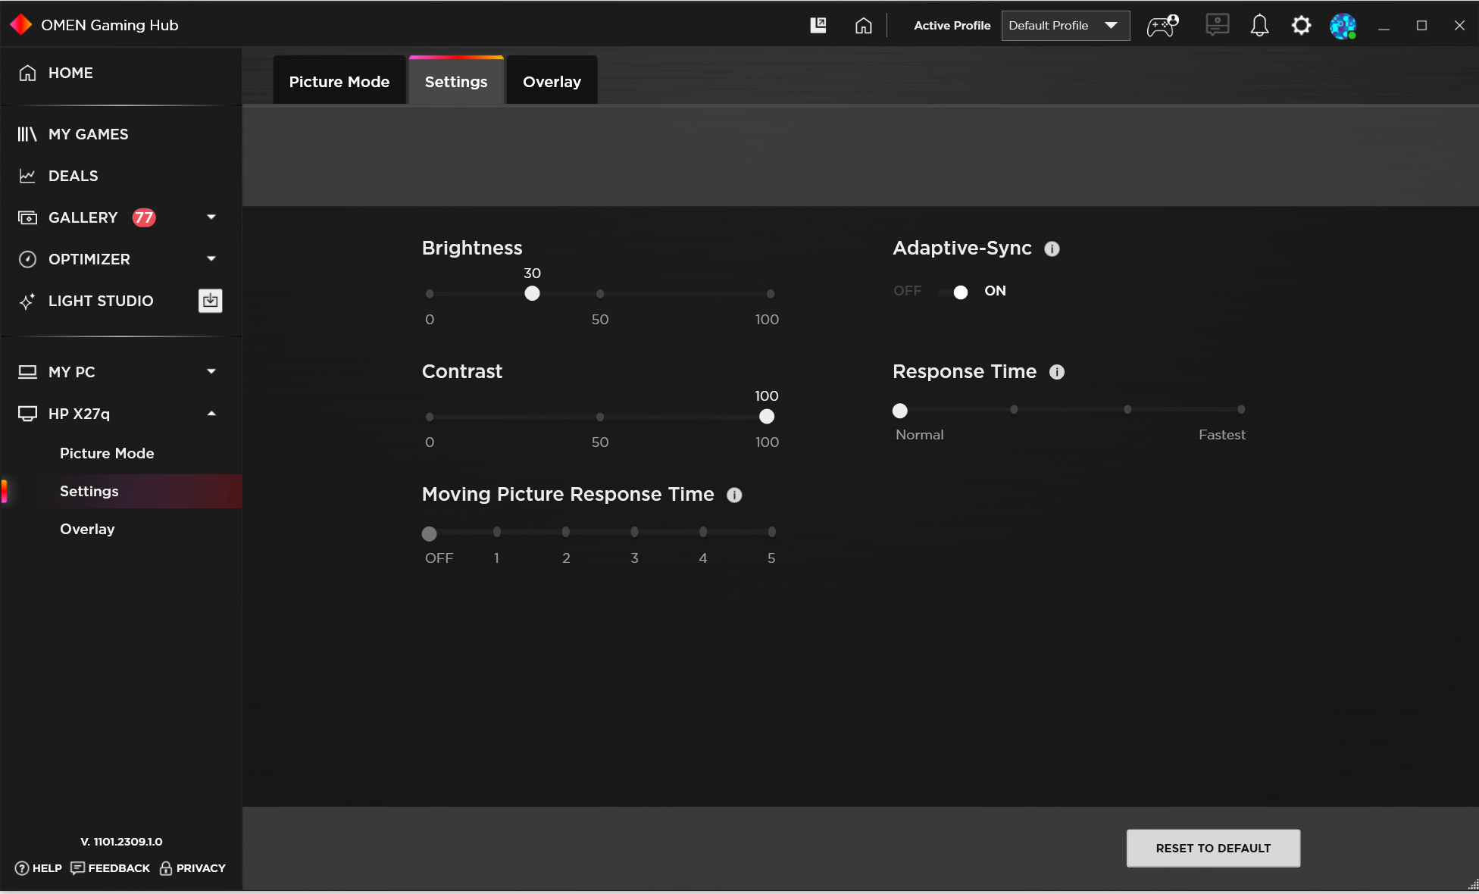Viewport: 1479px width, 894px height.
Task: Open the Gallery with 77 items
Action: [83, 217]
